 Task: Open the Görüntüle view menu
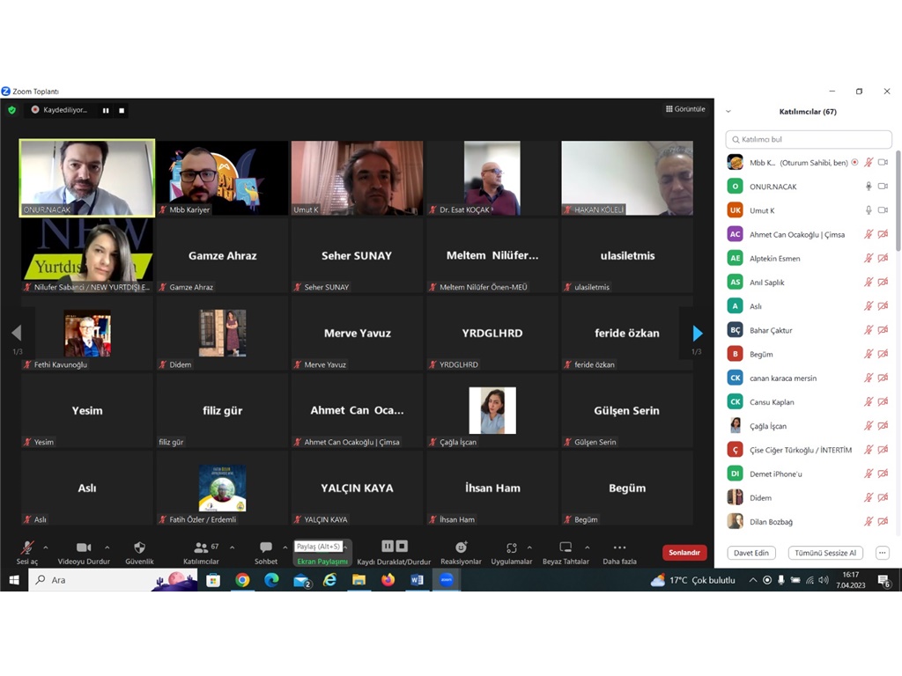[x=685, y=108]
